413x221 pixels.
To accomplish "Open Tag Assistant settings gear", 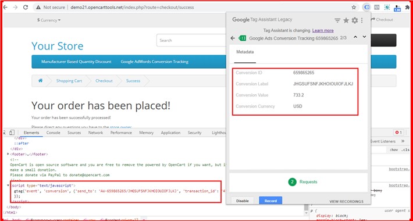I will [x=355, y=20].
